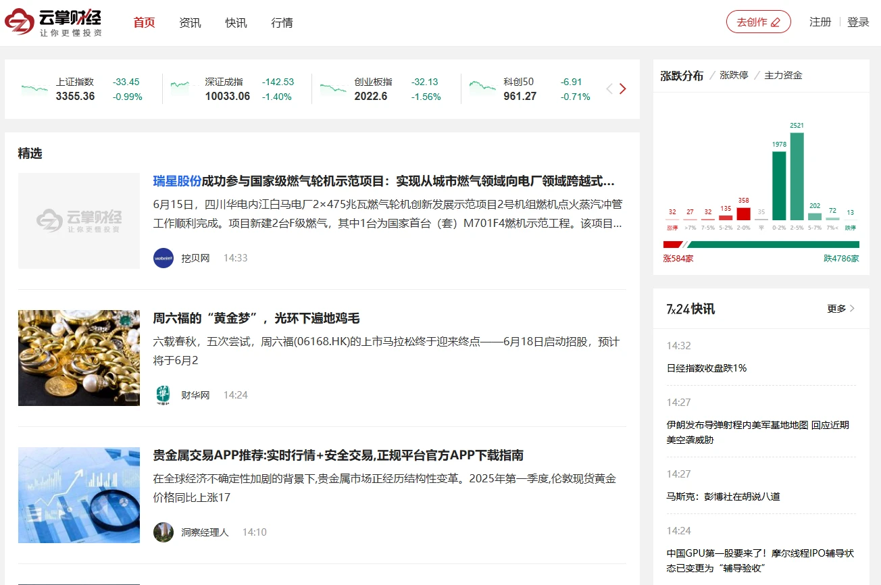Click the gold jewelry article thumbnail
This screenshot has height=585, width=881.
[x=79, y=358]
